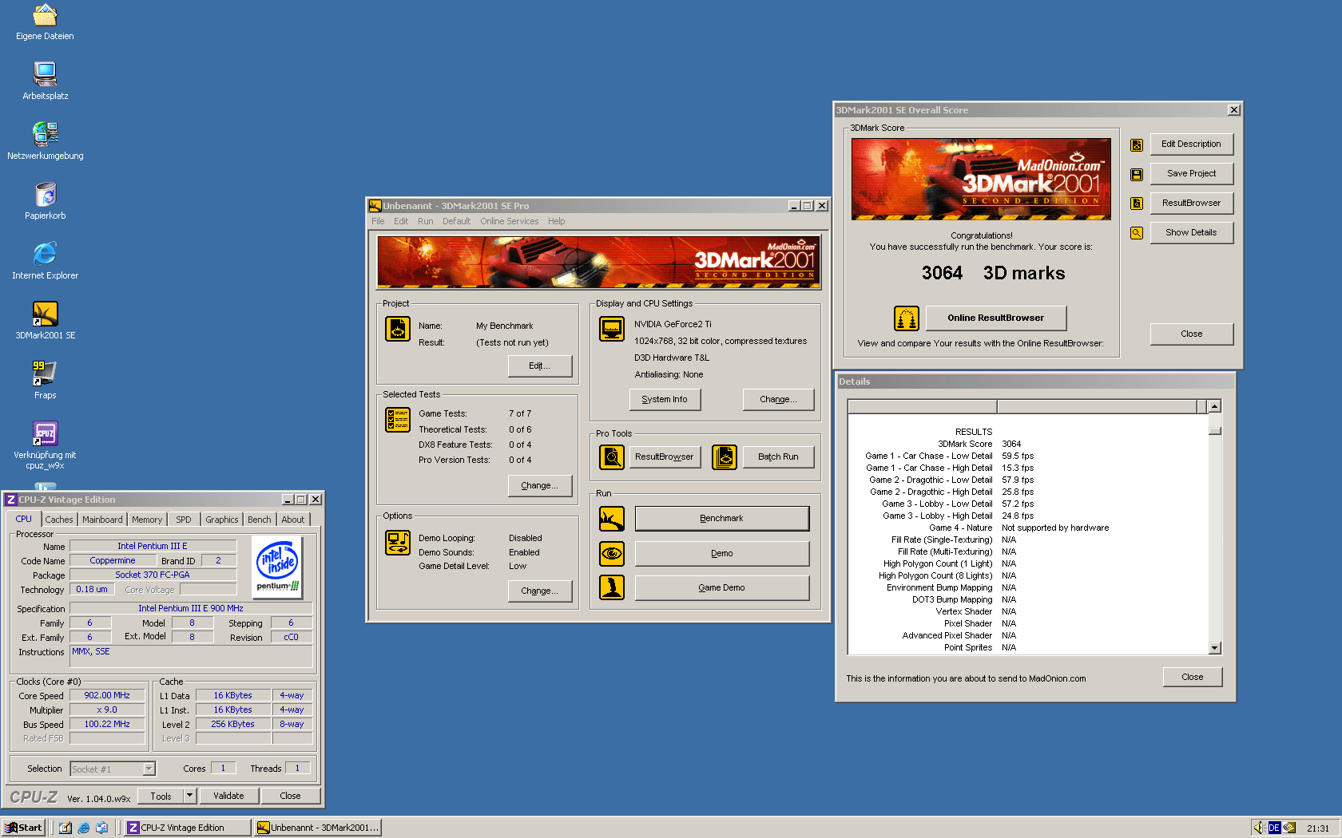The width and height of the screenshot is (1342, 838).
Task: Click the volume speaker icon in system tray
Action: pyautogui.click(x=1259, y=828)
